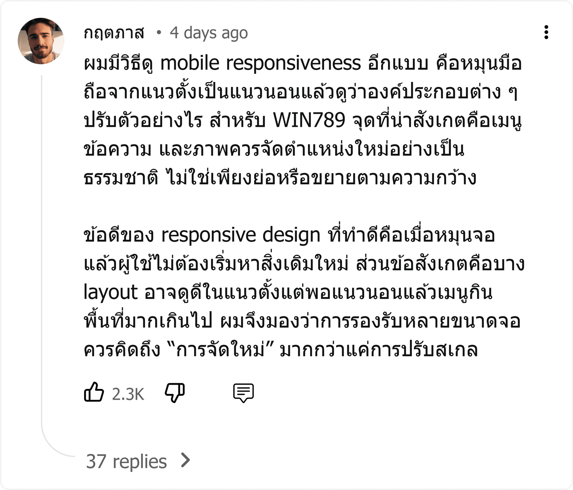Dislike the comment with the thumbs-down icon

click(x=175, y=393)
